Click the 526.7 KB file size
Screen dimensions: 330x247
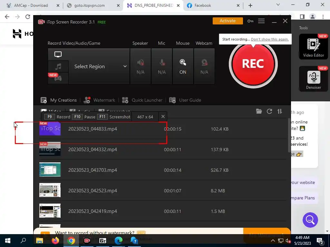coord(219,170)
